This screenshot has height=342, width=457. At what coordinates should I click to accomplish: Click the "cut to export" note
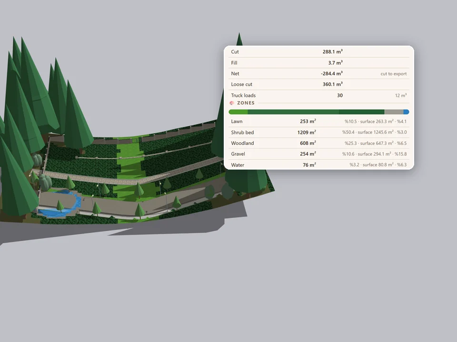point(394,74)
